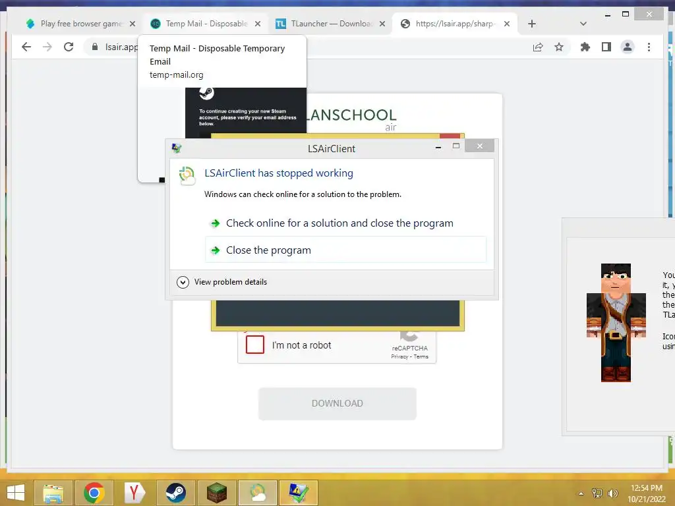This screenshot has height=506, width=675.
Task: Switch to Play free browser games tab
Action: coord(80,24)
